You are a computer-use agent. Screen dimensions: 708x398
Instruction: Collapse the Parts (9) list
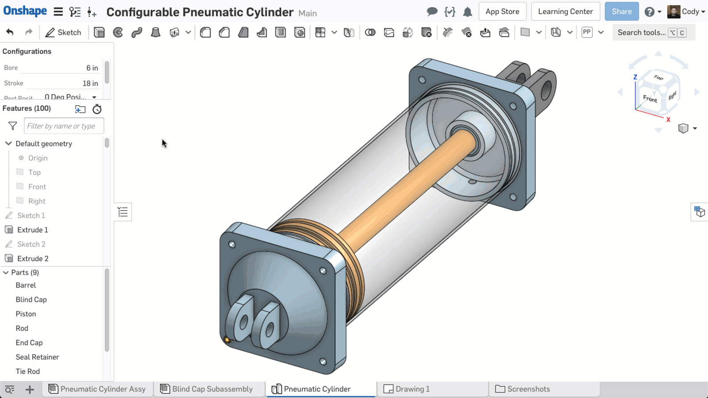tap(6, 272)
